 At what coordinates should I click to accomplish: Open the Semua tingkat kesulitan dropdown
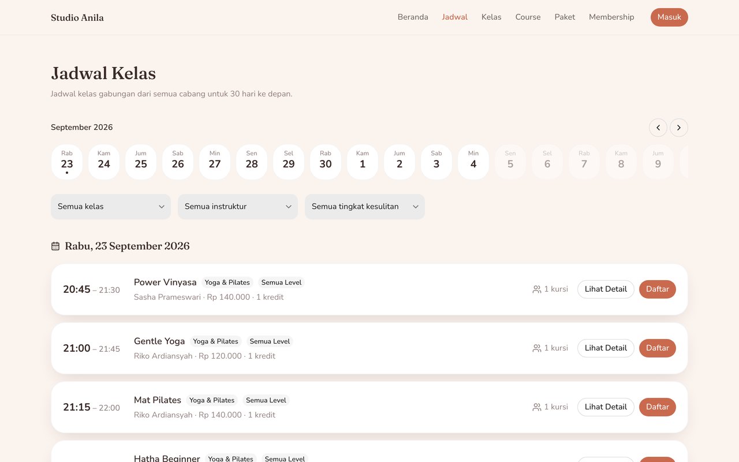[x=365, y=207]
